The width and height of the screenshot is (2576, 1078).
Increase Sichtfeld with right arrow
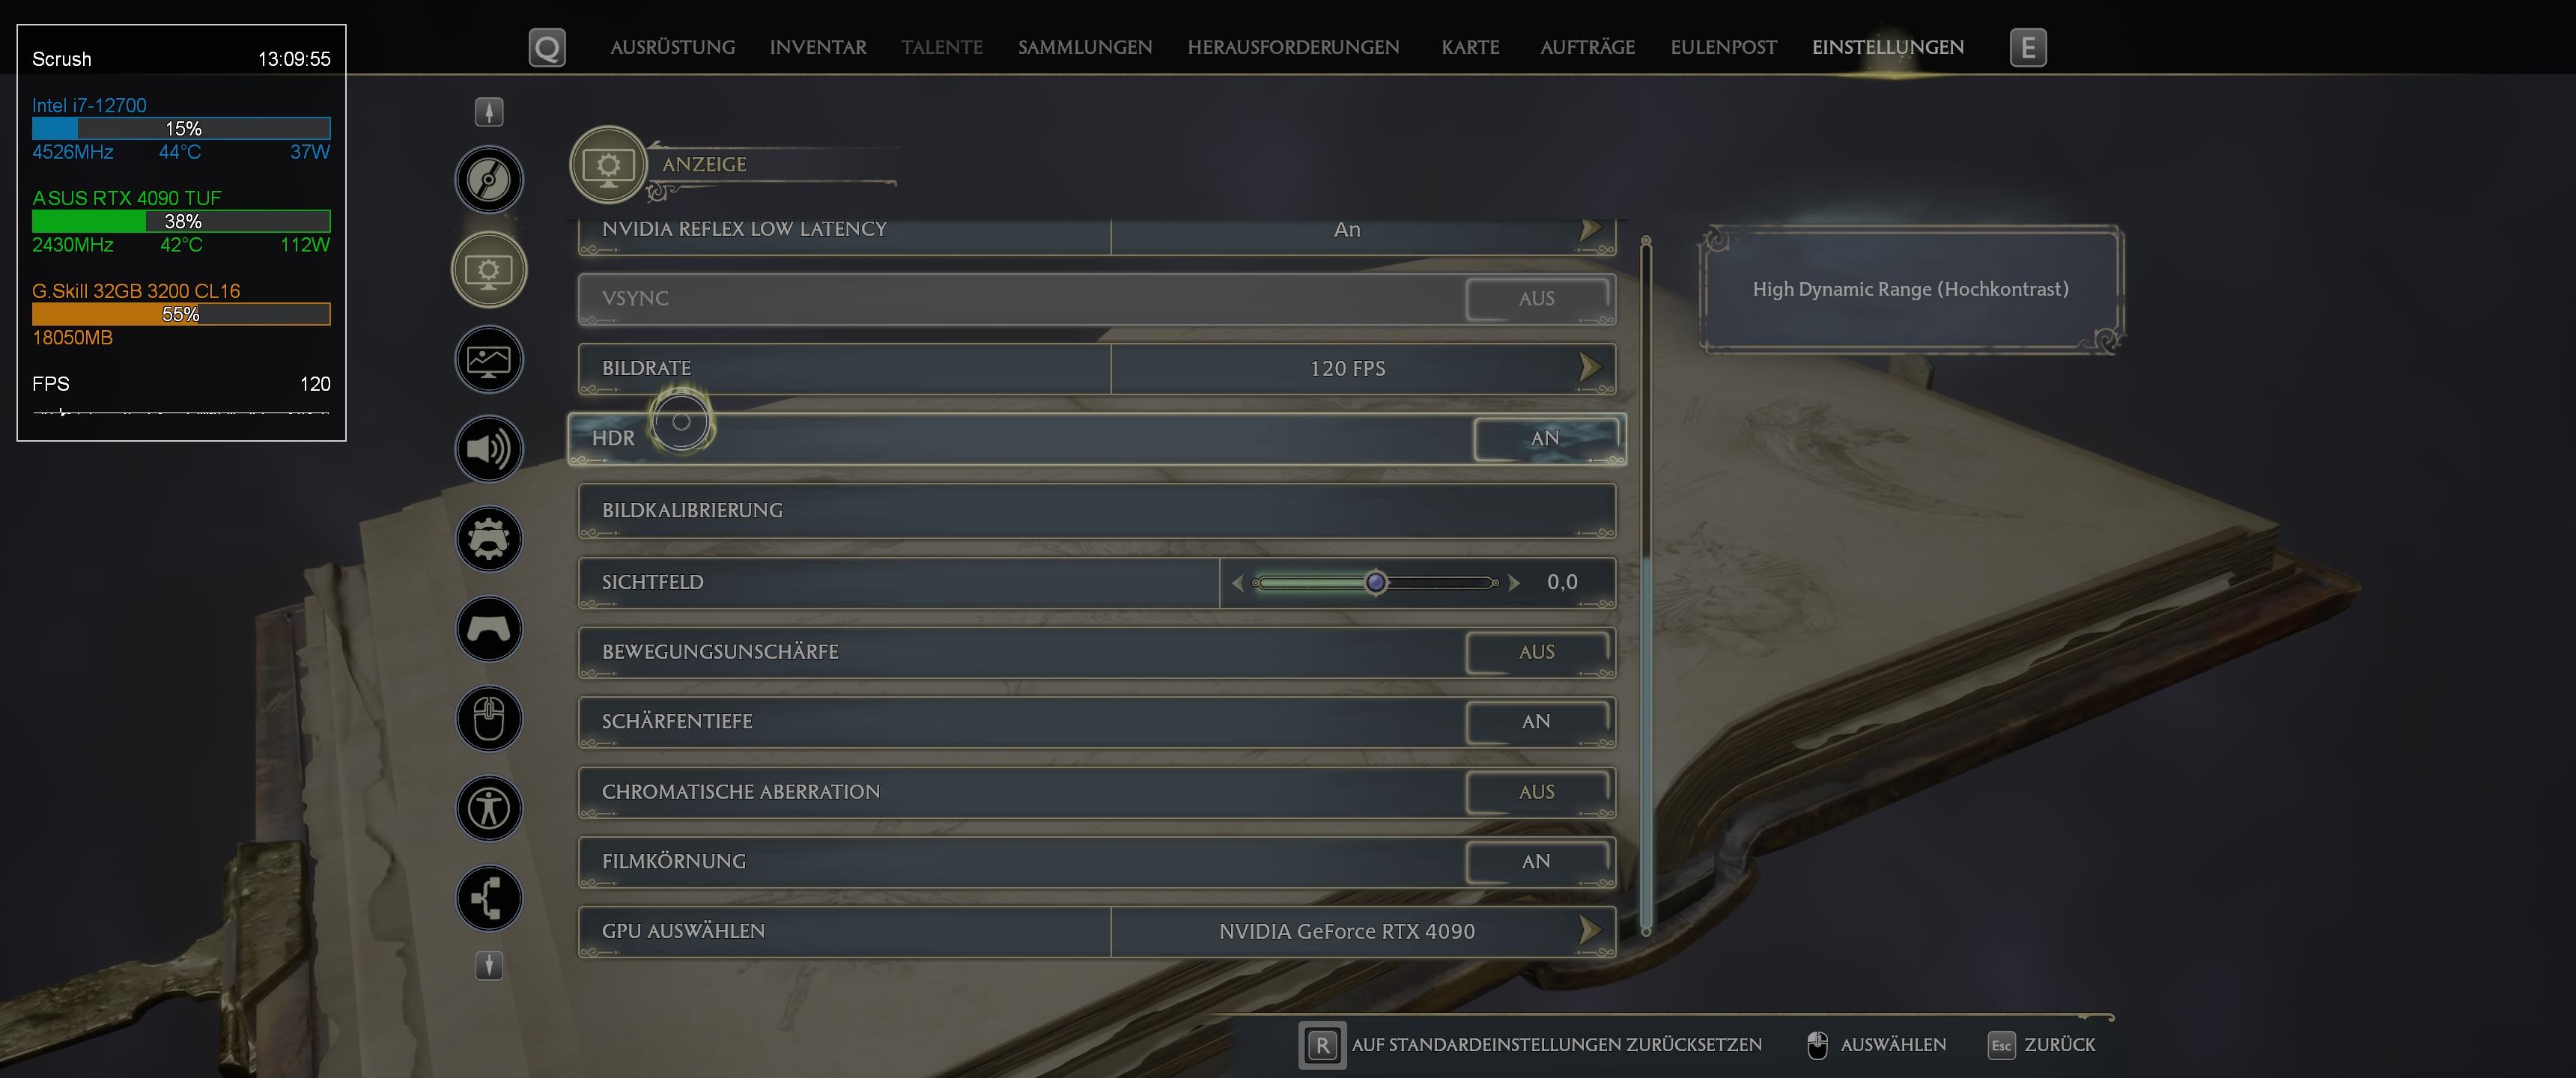point(1514,583)
